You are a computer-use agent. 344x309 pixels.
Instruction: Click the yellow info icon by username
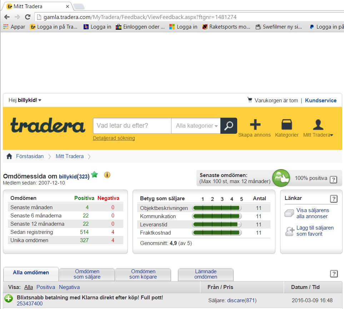(107, 175)
